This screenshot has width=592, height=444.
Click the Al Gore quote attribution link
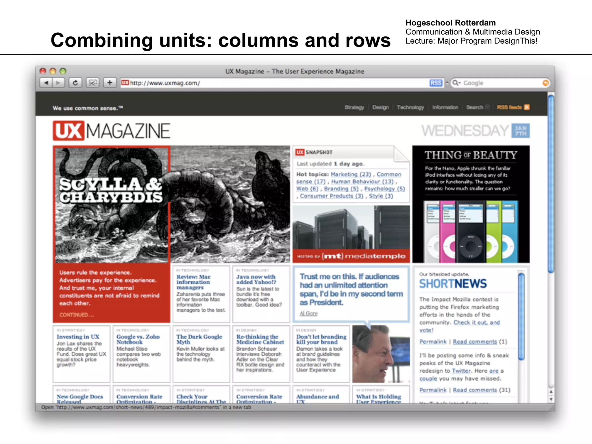coord(308,313)
